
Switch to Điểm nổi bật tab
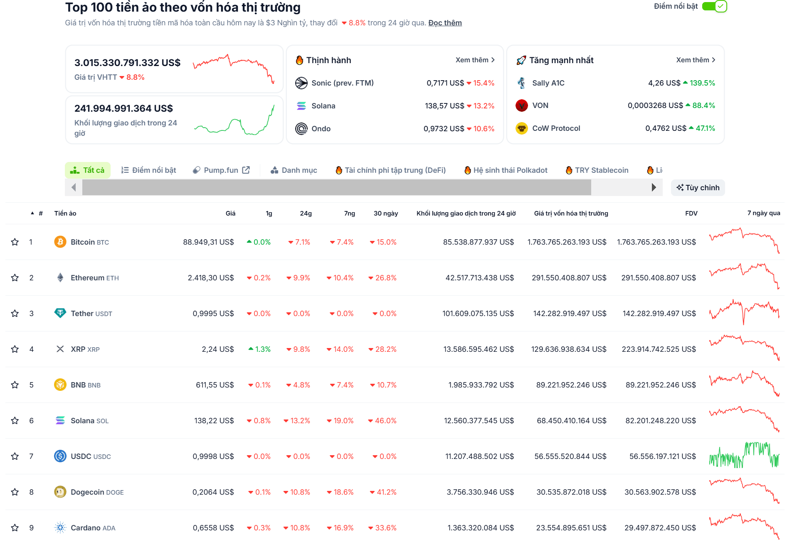(x=149, y=170)
